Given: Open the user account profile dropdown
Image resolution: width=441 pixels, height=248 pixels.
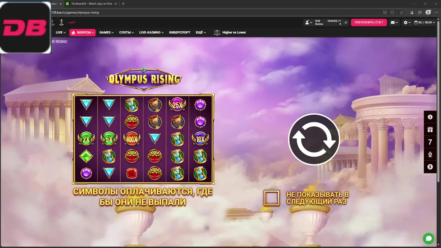Looking at the screenshot, I should click(x=308, y=22).
